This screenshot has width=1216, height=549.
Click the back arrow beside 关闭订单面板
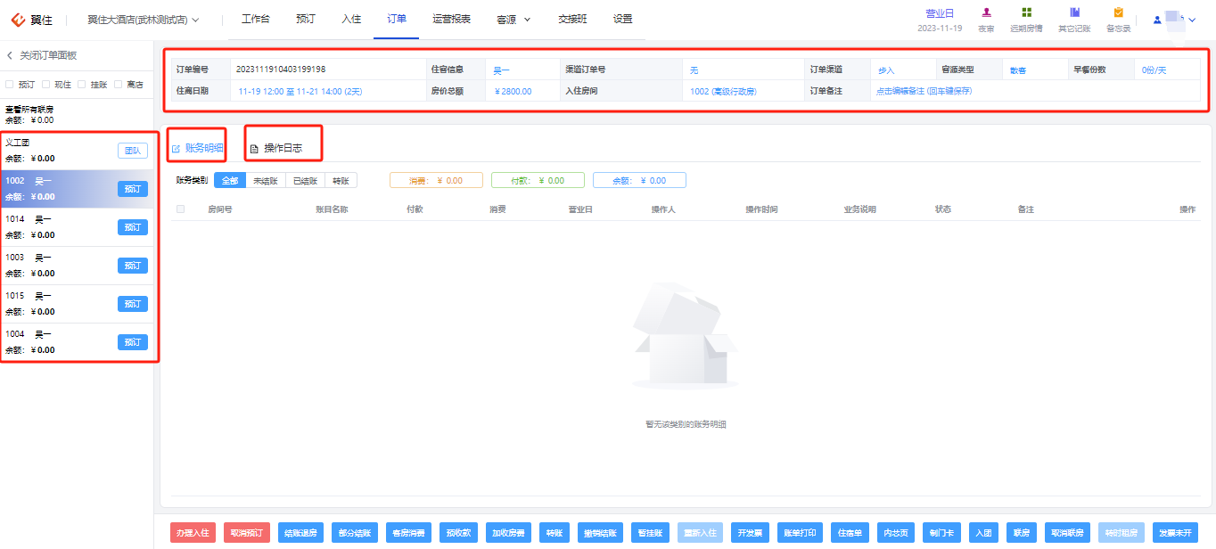coord(10,55)
